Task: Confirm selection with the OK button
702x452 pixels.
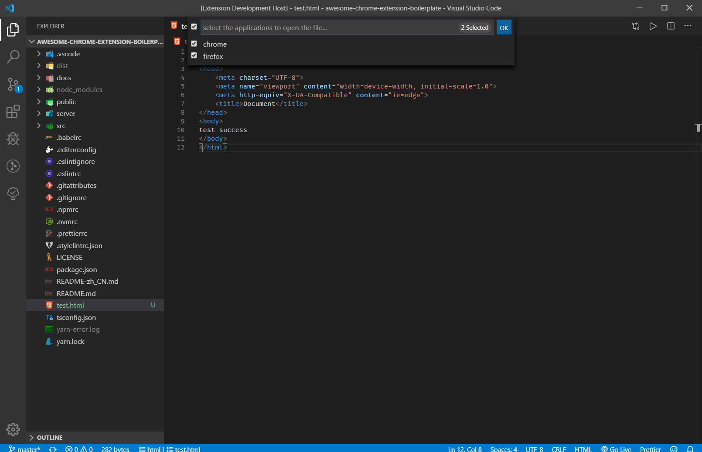Action: tap(504, 27)
